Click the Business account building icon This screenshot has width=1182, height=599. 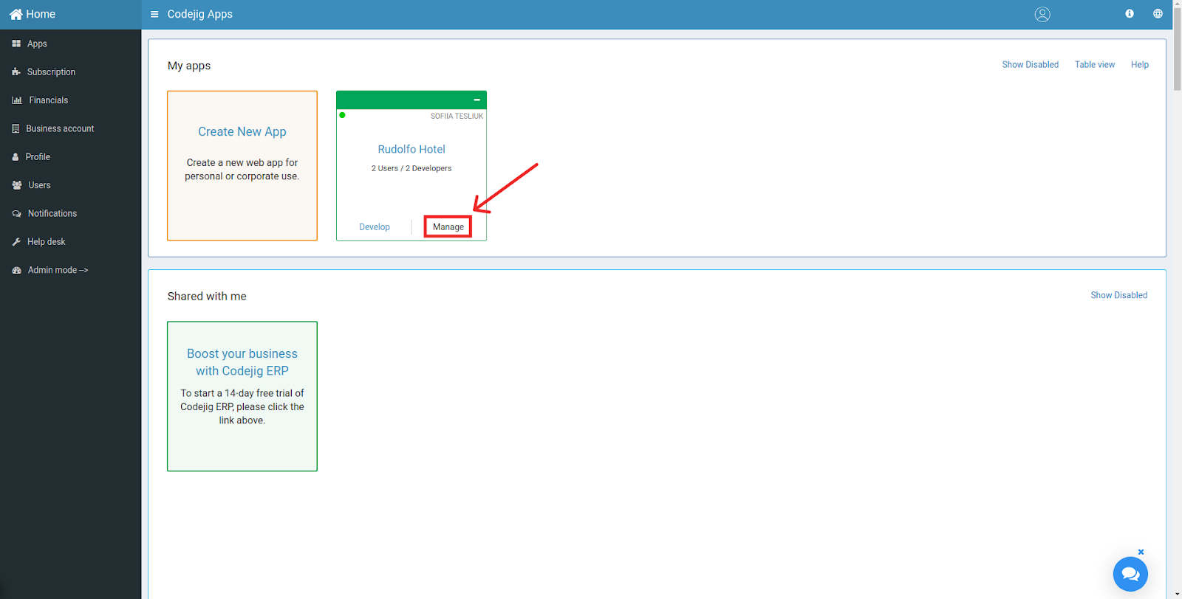coord(16,128)
